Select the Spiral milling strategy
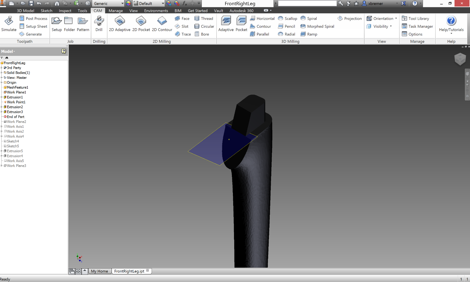 (x=309, y=19)
